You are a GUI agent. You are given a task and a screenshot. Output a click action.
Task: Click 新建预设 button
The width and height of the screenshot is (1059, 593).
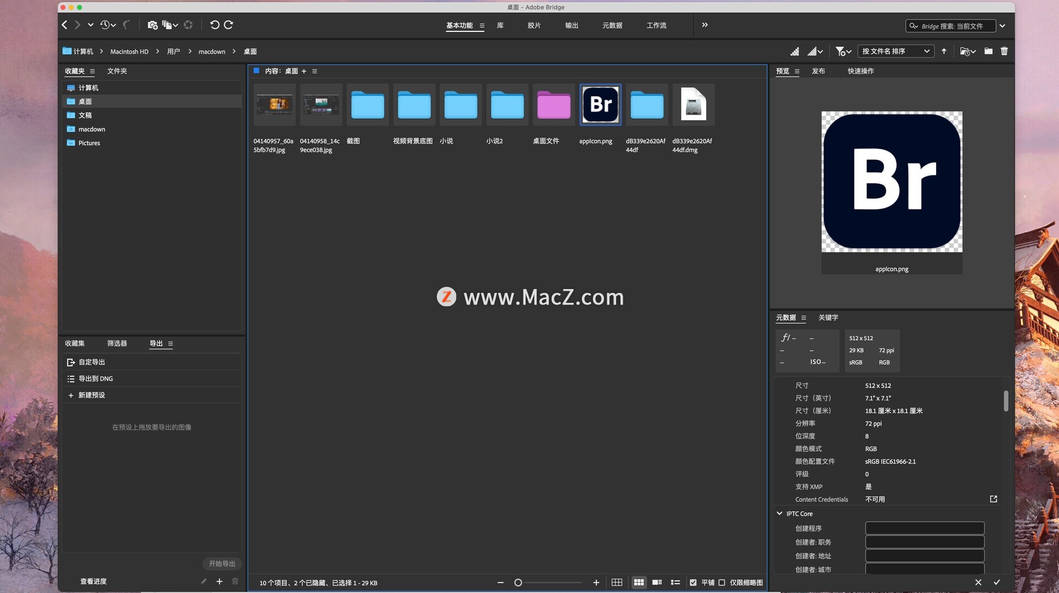[x=152, y=395]
